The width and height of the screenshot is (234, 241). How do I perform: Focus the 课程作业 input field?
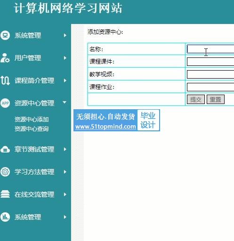click(x=210, y=87)
